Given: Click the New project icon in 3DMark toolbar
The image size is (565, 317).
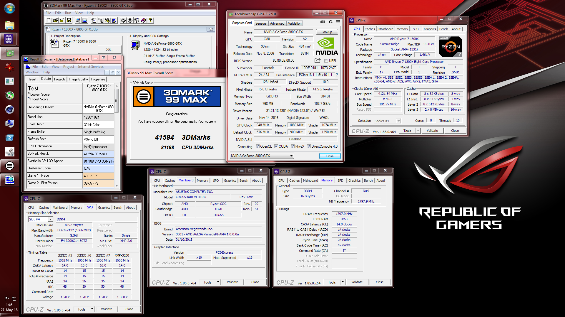Looking at the screenshot, I should tap(49, 20).
